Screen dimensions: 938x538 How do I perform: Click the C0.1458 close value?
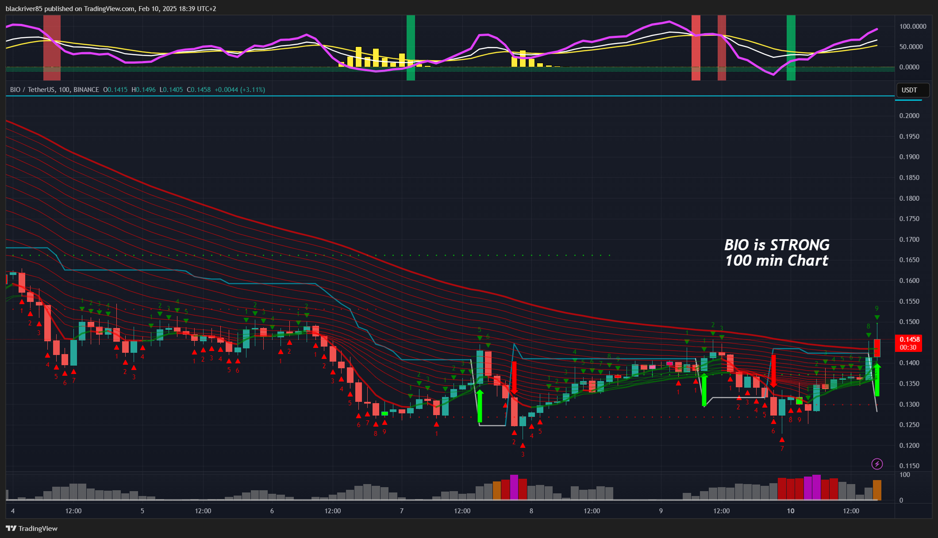199,90
